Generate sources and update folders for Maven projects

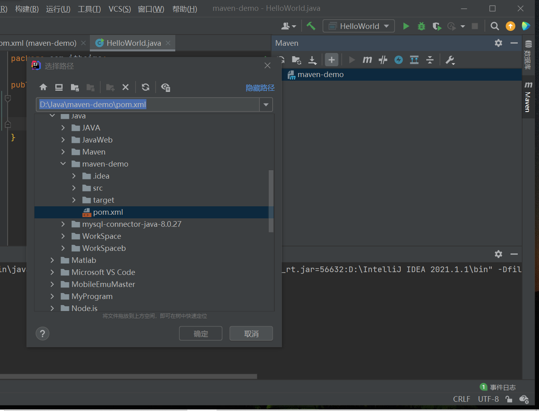[296, 60]
